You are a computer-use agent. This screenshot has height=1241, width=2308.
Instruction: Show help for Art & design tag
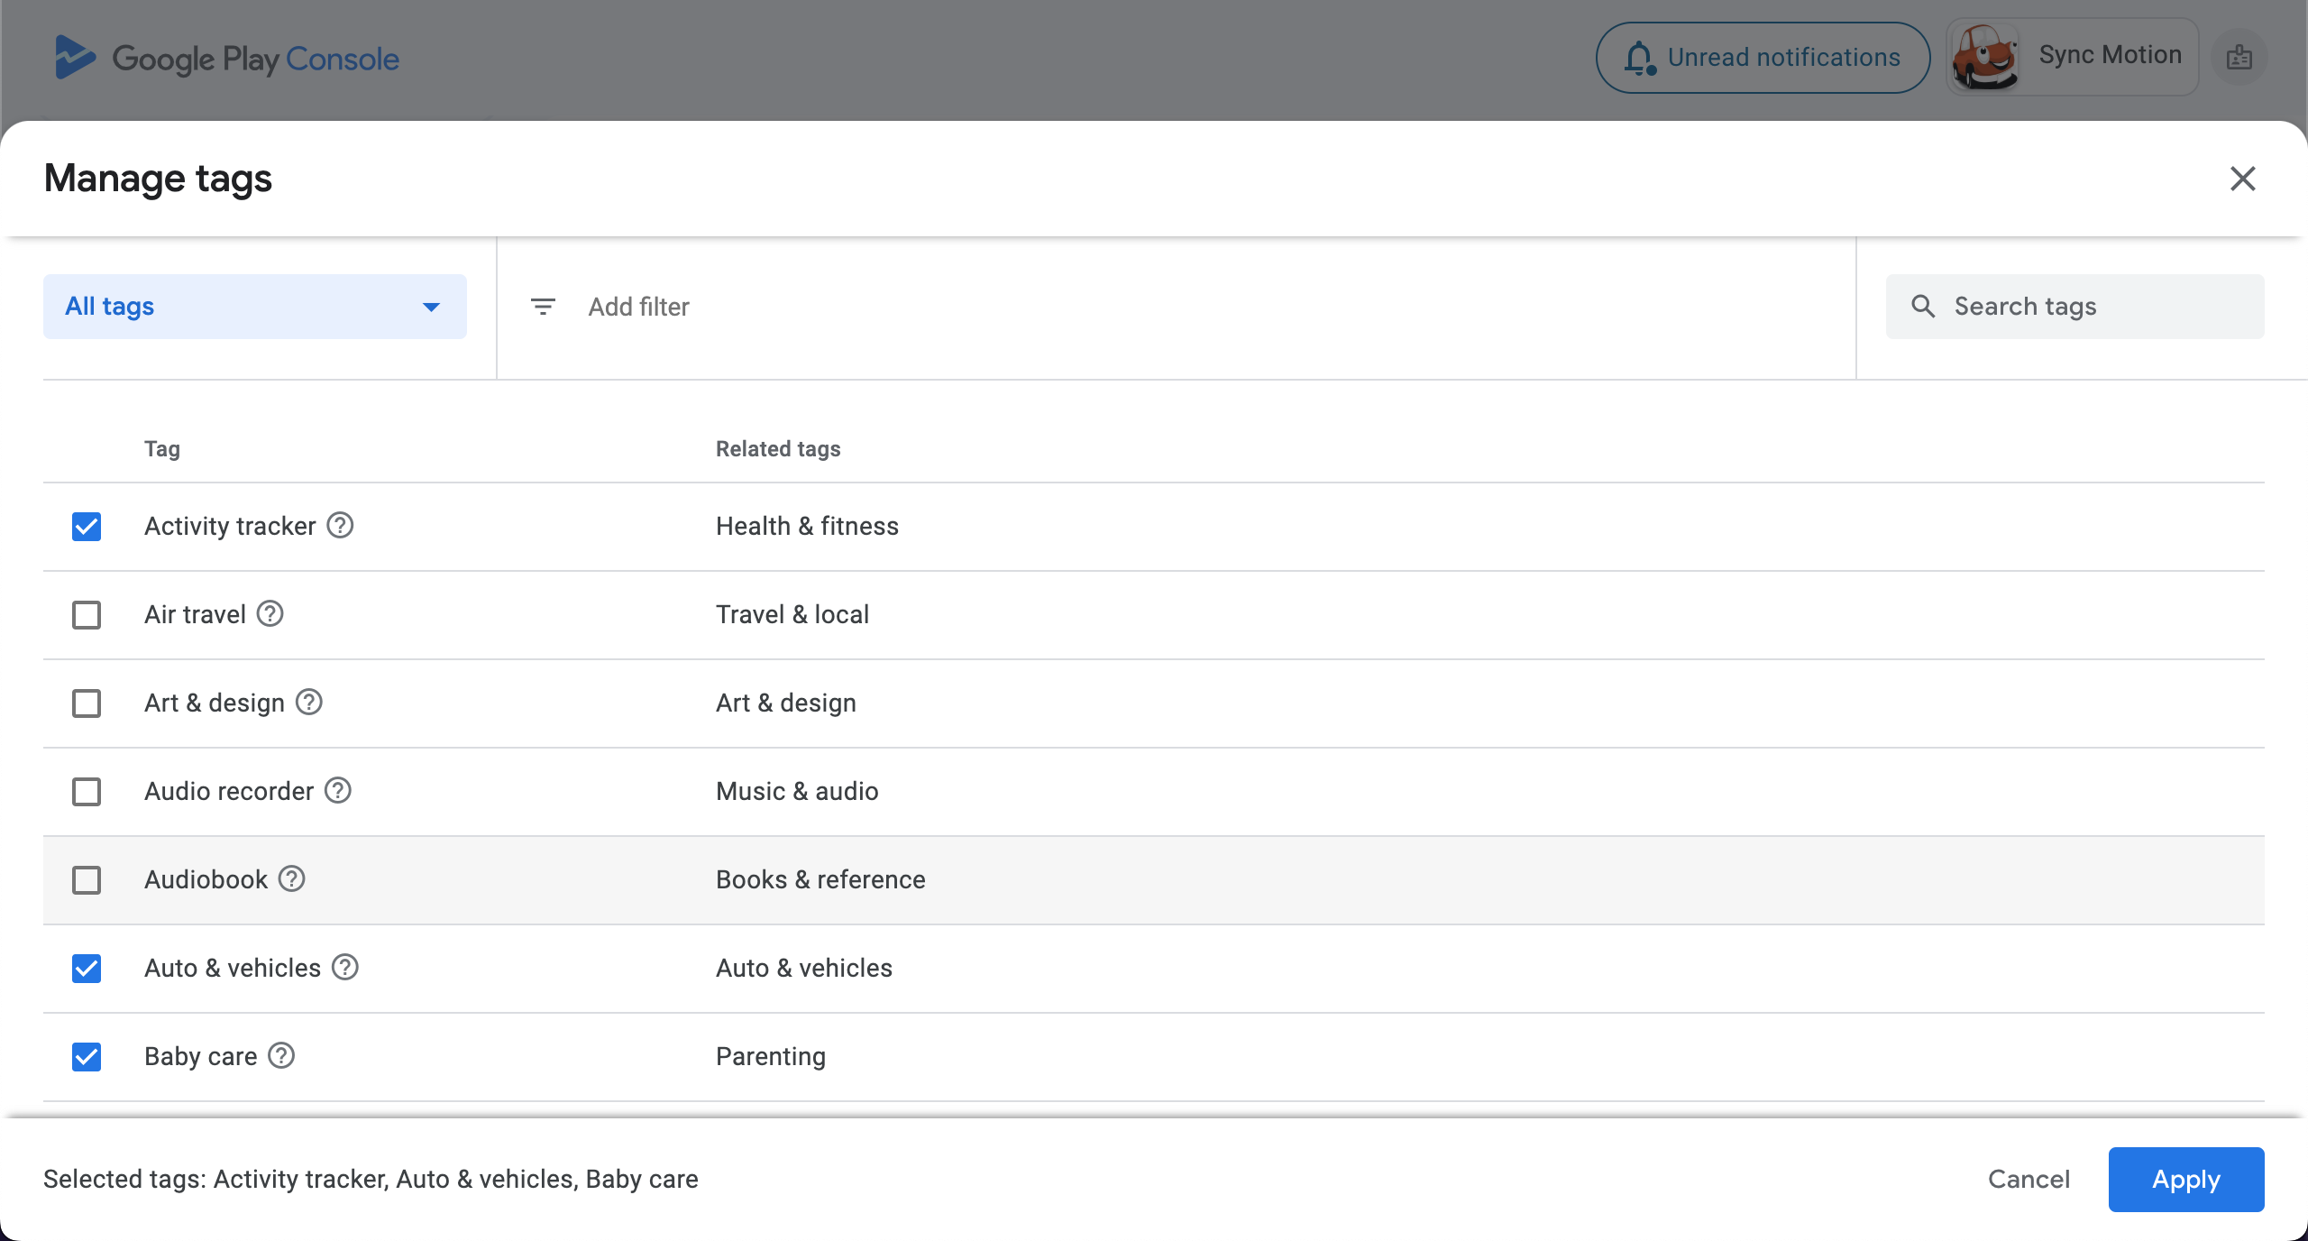(x=309, y=702)
